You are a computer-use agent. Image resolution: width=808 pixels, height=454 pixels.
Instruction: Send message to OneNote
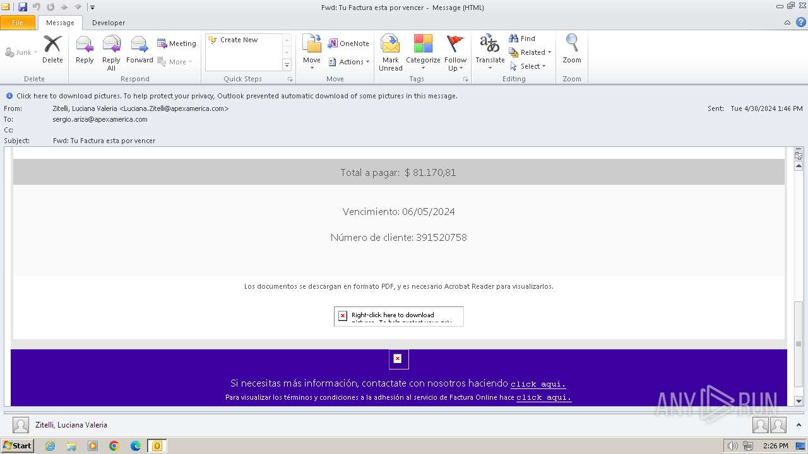pos(348,44)
